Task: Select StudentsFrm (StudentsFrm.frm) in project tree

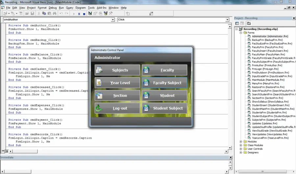Action: click(x=269, y=112)
